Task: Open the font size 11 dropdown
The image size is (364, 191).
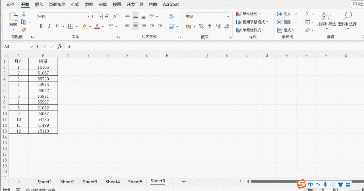Action: [x=101, y=16]
